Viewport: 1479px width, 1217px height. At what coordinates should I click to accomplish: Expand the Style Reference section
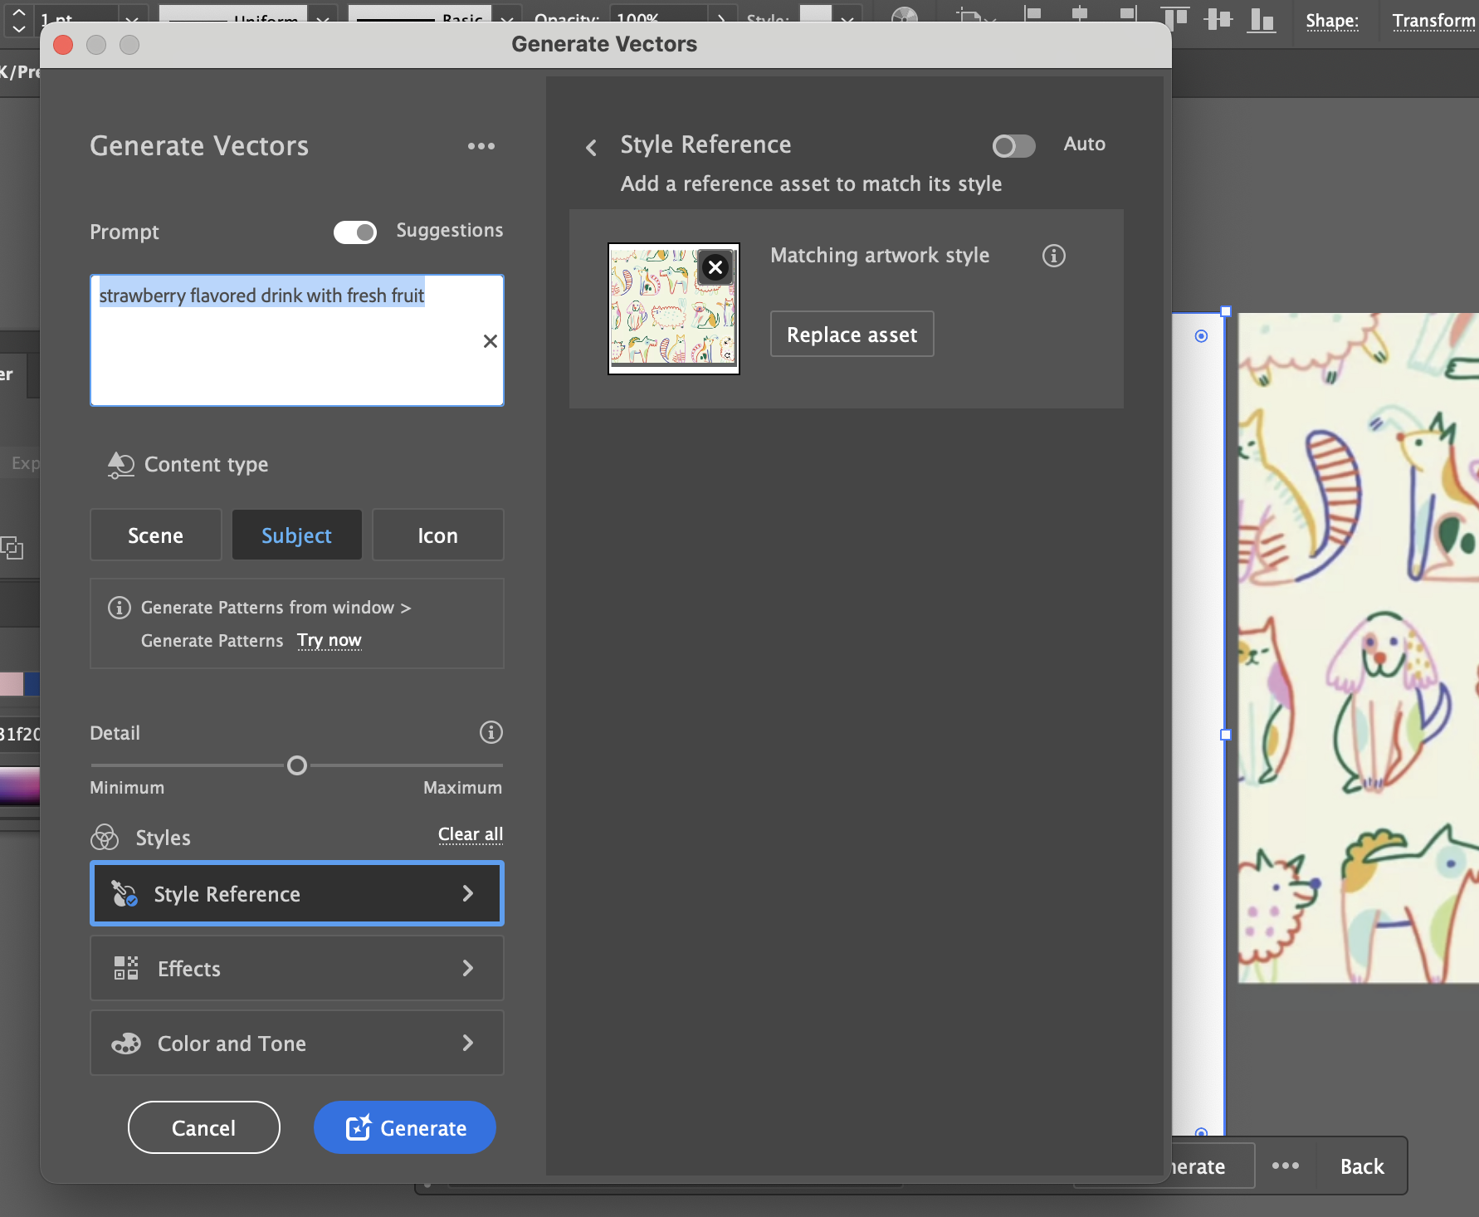296,894
